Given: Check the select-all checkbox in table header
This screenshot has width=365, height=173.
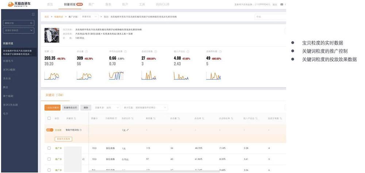Looking at the screenshot, I should (49, 118).
